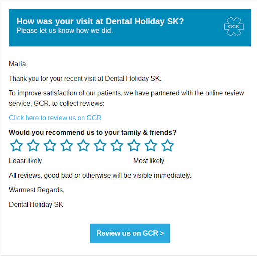Rate the maximum tenth star
Image resolution: width=257 pixels, height=256 pixels.
167,145
